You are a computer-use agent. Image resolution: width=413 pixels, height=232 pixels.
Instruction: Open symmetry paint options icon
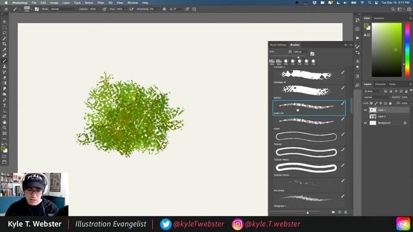(x=194, y=9)
